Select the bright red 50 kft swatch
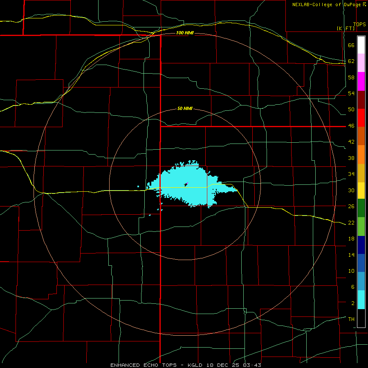 click(361, 118)
